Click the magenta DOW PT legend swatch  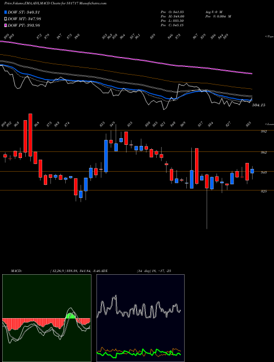[5, 25]
